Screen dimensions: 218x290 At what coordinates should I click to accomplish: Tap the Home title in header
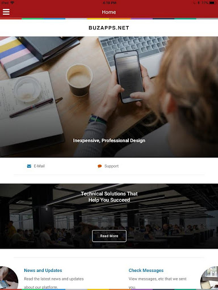tap(109, 12)
